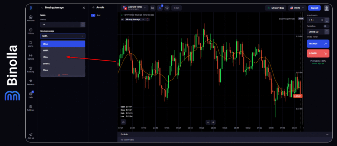
Task: Click the blue Deposit button
Action: point(314,8)
